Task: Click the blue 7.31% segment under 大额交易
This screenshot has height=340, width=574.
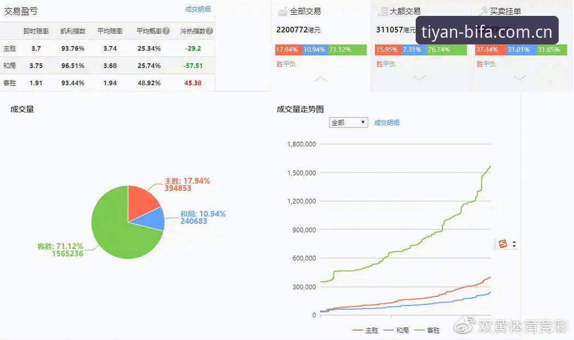Action: point(414,50)
